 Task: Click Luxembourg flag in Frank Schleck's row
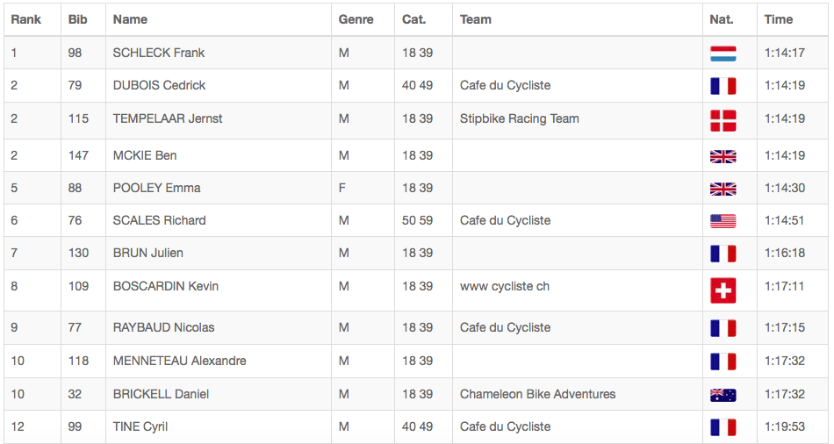(723, 54)
